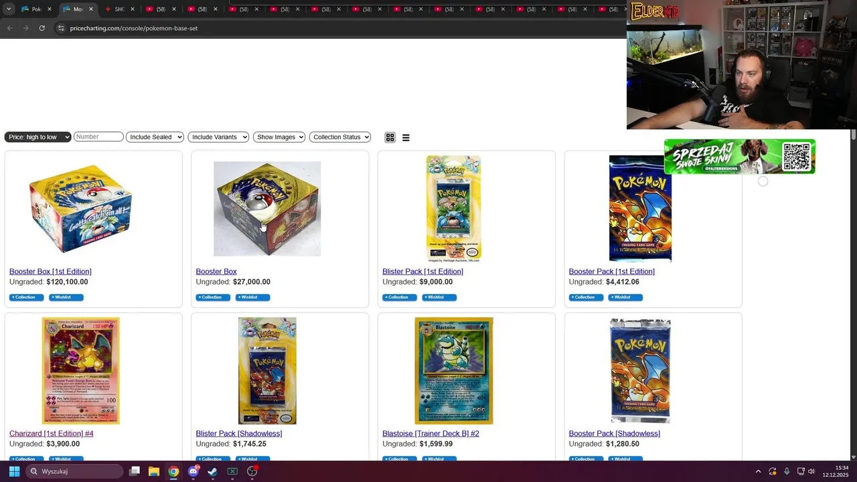Screen dimensions: 857x482
Task: Add $27,000 Booster Box to Collection
Action: tap(213, 297)
